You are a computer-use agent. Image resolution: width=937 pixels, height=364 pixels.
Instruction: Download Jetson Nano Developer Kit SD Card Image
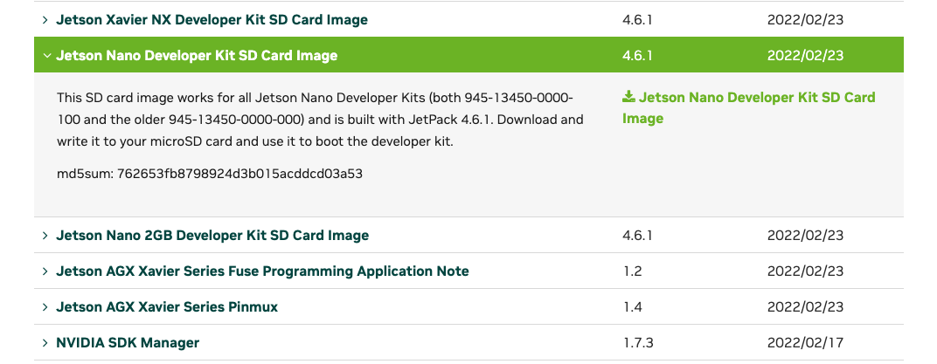749,107
